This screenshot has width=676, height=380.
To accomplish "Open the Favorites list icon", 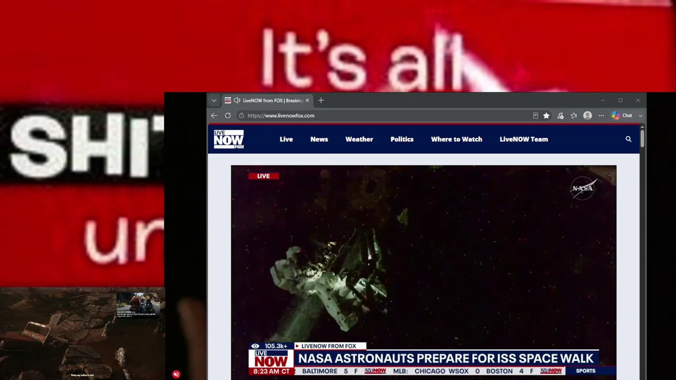I will (x=574, y=116).
